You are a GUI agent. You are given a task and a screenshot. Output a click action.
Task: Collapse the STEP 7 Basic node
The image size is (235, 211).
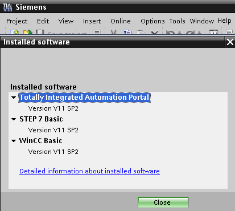[x=14, y=119]
